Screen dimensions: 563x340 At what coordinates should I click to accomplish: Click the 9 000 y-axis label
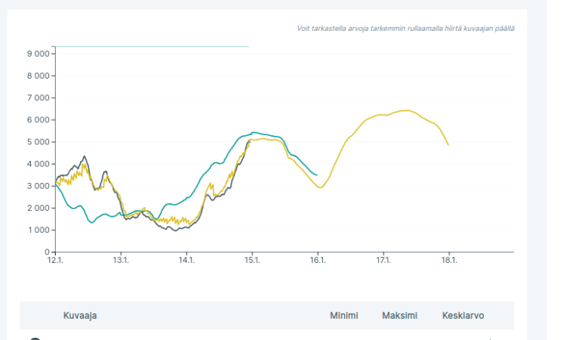[37, 54]
